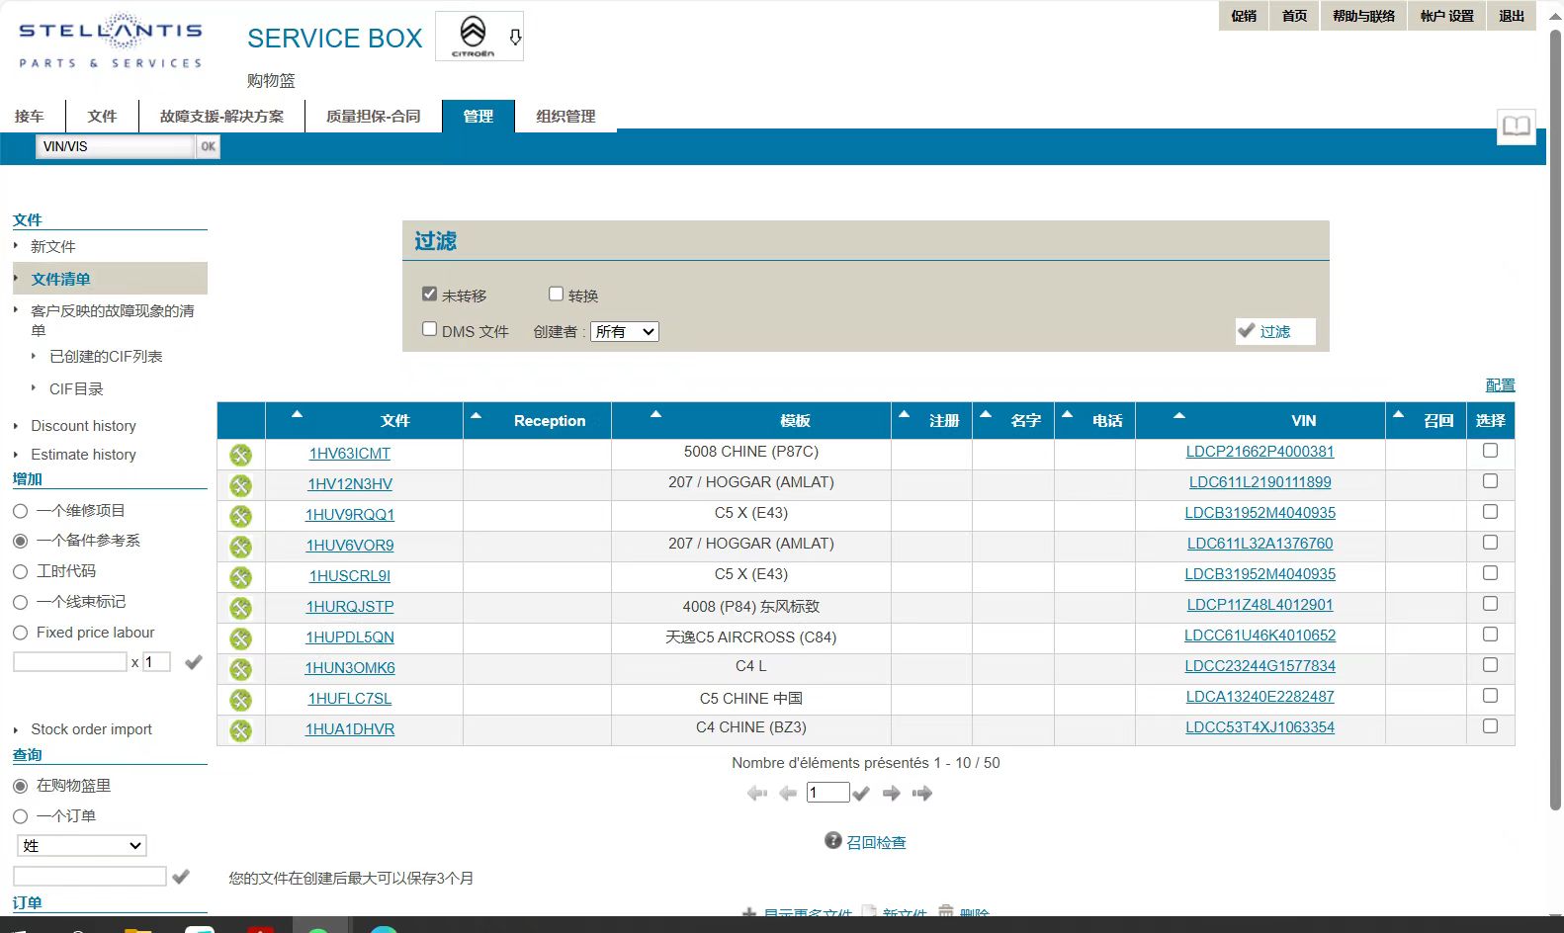Jump to last page using pagination arrow
The width and height of the screenshot is (1564, 933).
point(922,793)
